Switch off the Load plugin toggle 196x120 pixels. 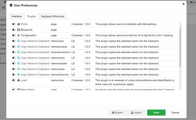(14, 80)
